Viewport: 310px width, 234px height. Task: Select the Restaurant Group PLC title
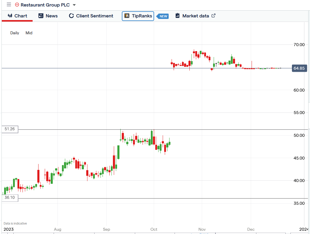pos(45,5)
